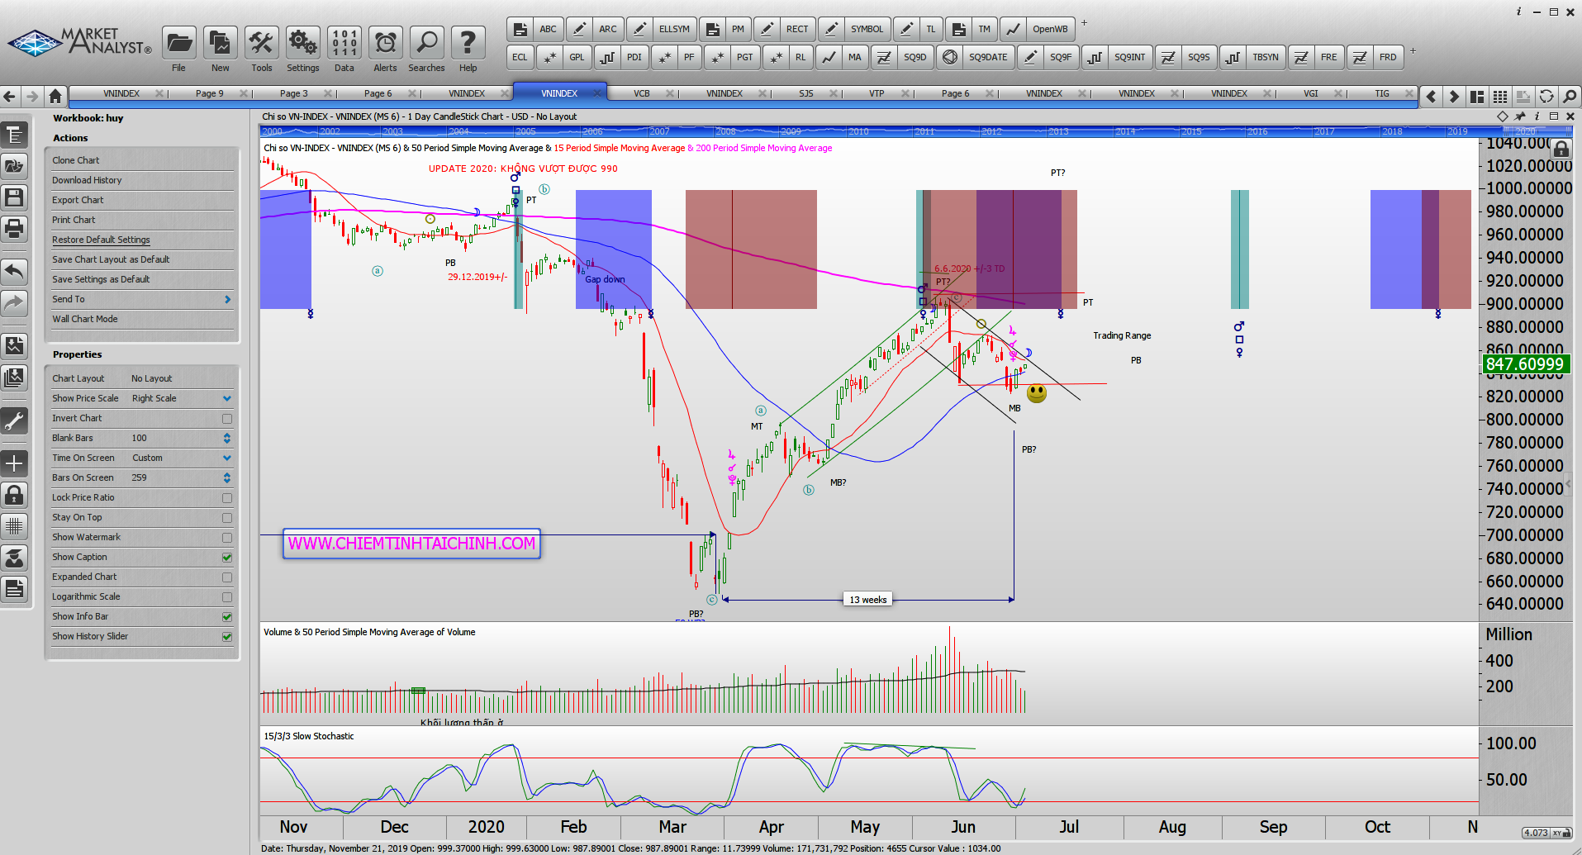
Task: Click the home icon in navigation bar
Action: click(x=55, y=96)
